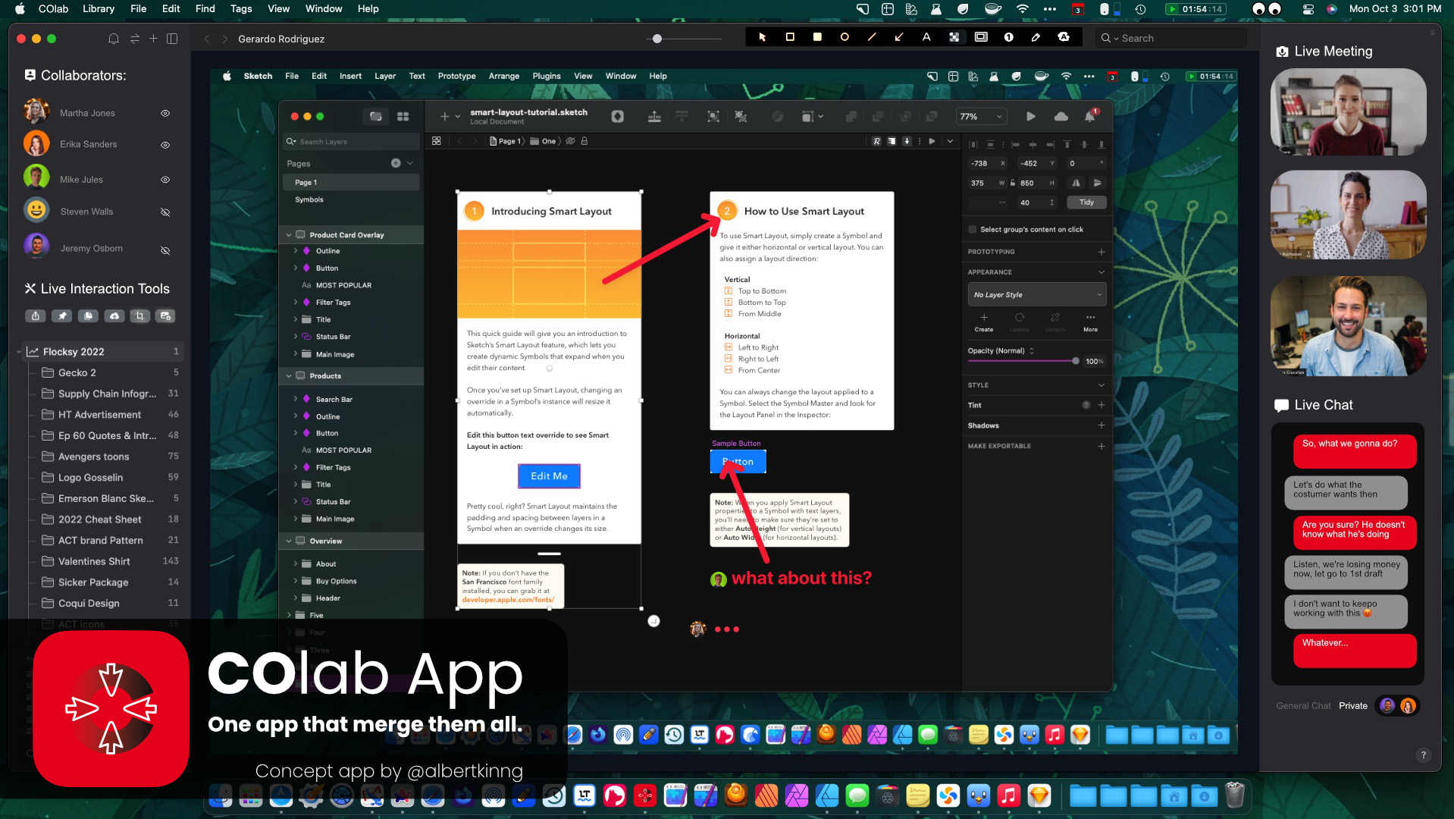Select the circle annotation tool
The height and width of the screenshot is (819, 1454).
tap(845, 37)
